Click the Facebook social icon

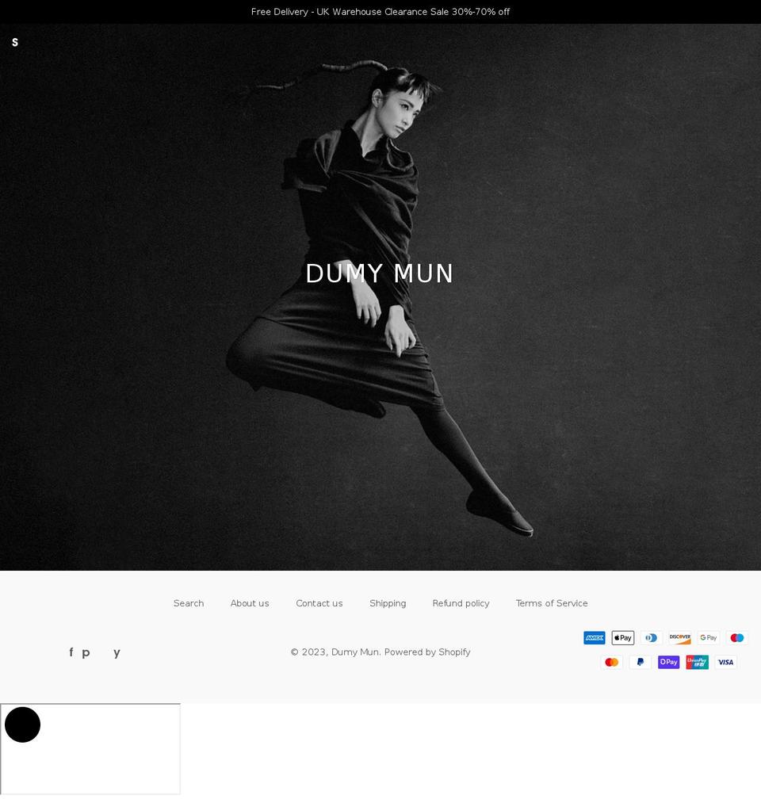(x=71, y=652)
